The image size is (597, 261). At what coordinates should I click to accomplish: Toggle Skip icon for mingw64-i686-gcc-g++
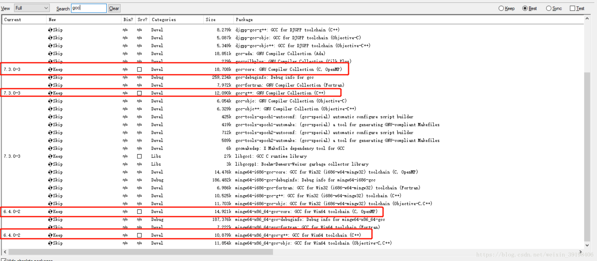50,196
